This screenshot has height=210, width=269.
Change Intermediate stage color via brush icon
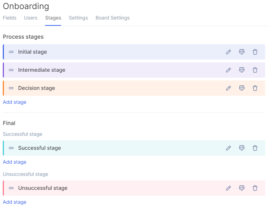pos(242,70)
